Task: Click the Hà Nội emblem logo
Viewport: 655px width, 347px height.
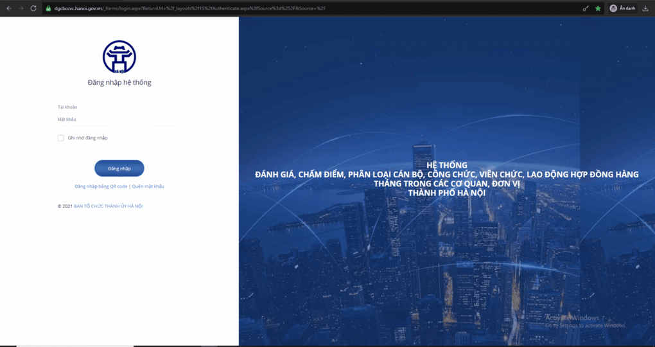Action: [x=119, y=57]
